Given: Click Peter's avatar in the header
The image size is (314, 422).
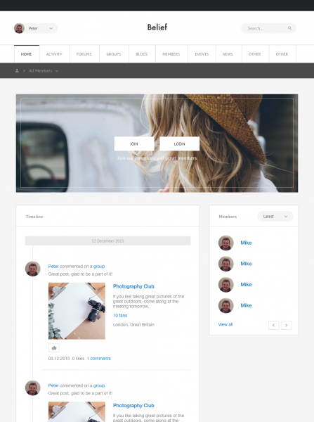Looking at the screenshot, I should click(20, 28).
